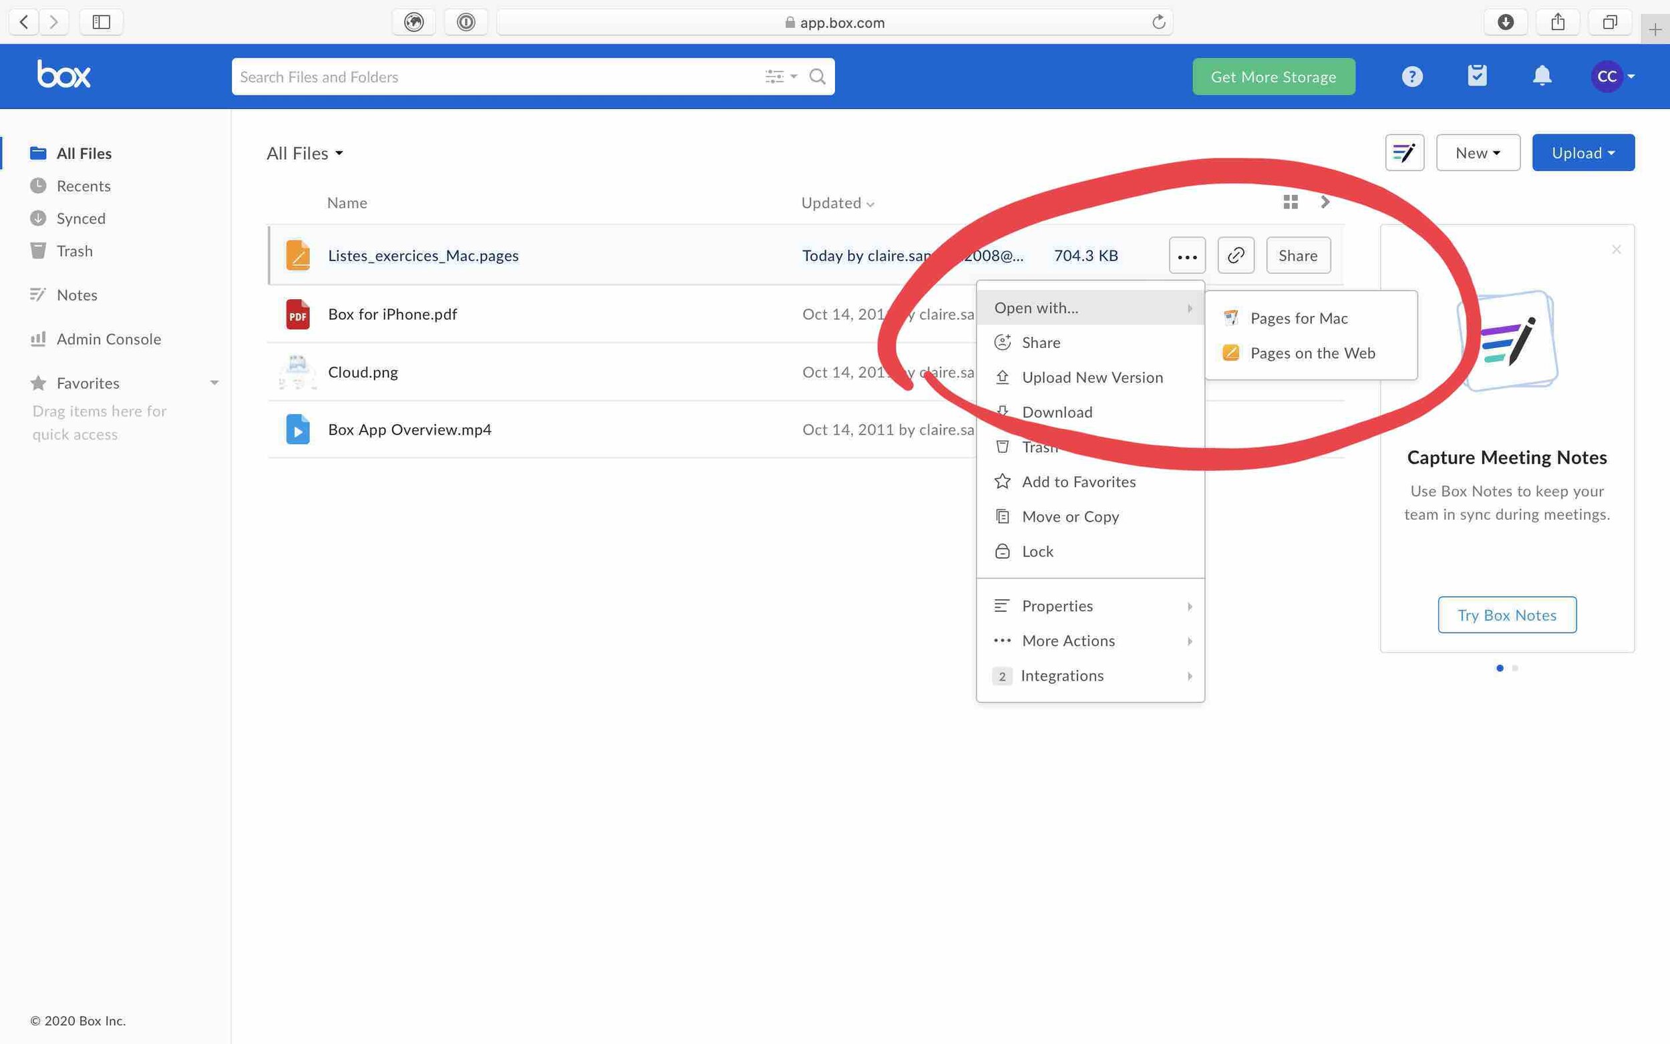The image size is (1670, 1044).
Task: Show Safari tab overview
Action: point(1610,22)
